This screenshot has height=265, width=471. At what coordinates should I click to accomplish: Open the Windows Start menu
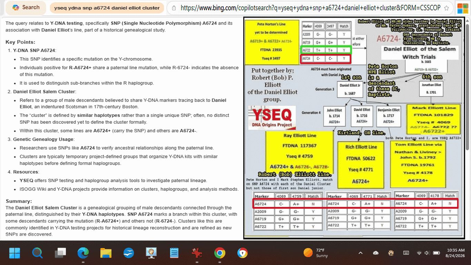click(15, 253)
